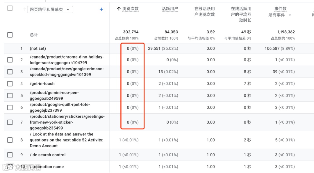Click the 事件数 column header
Viewport: 314px width, 173px height.
280,9
